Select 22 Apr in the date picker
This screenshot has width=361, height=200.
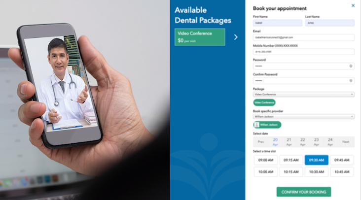pos(302,142)
